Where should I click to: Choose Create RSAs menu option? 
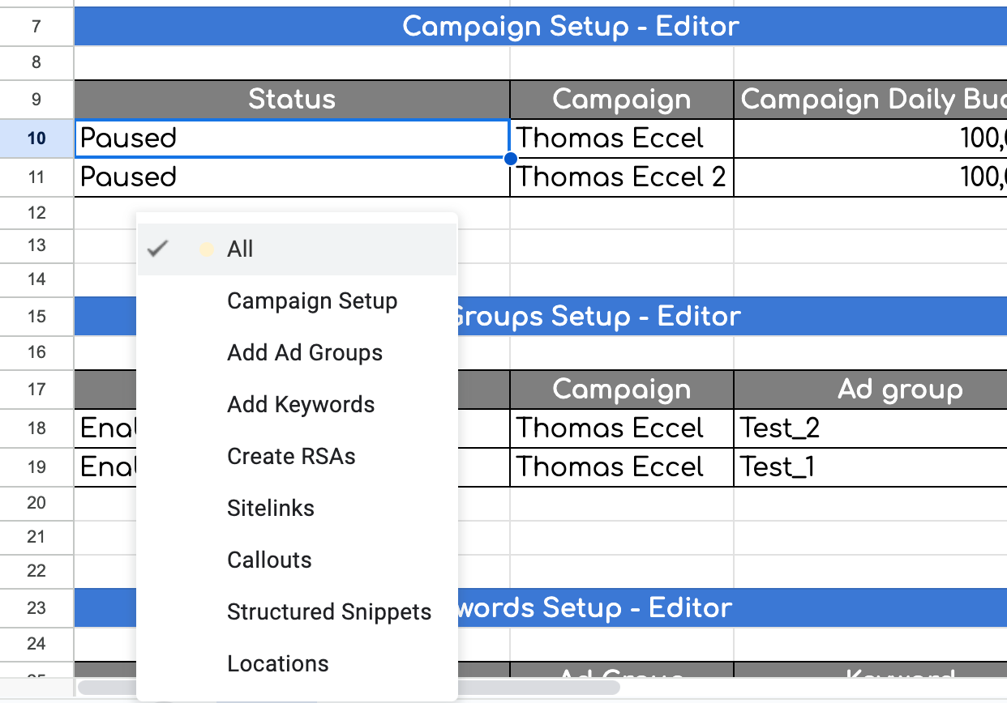pos(291,457)
